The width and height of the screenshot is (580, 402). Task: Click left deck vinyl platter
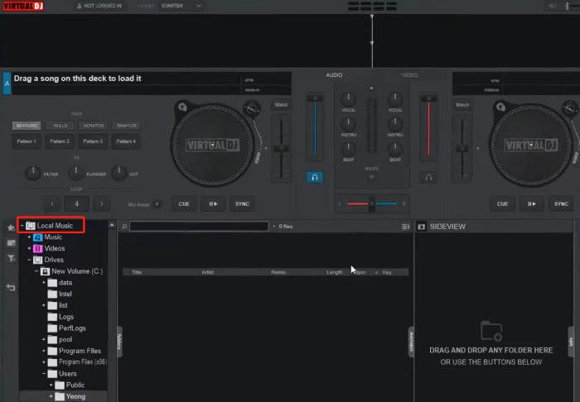212,145
